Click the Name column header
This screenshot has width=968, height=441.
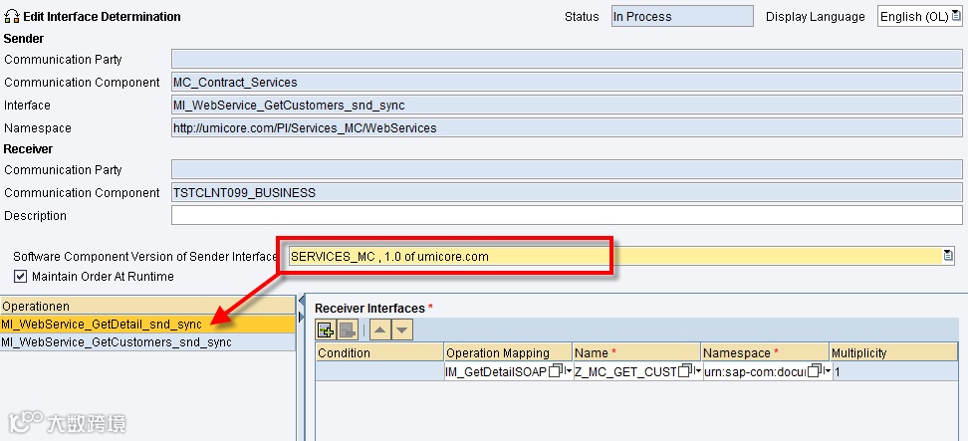coord(636,352)
